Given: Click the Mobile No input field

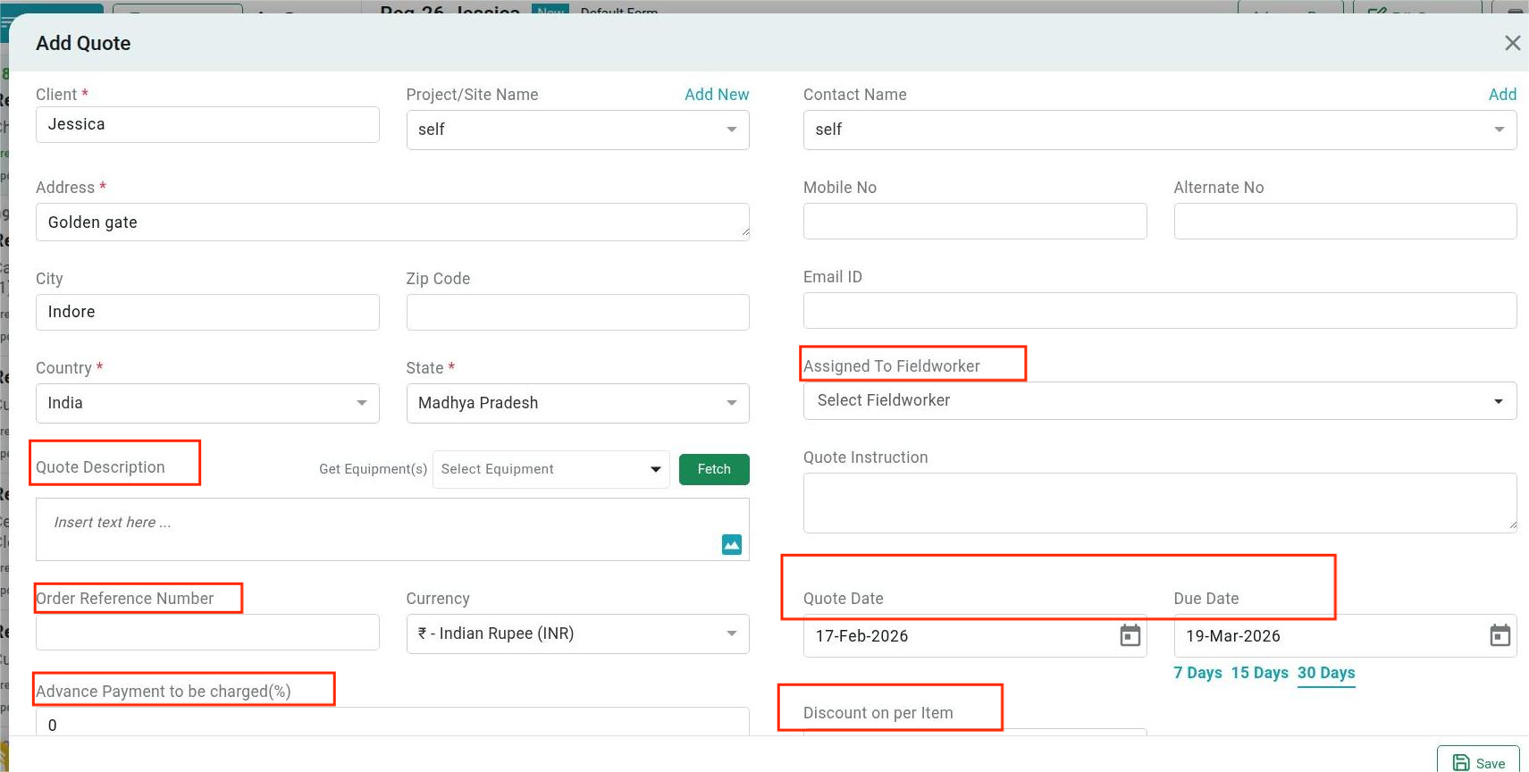Looking at the screenshot, I should click(974, 221).
